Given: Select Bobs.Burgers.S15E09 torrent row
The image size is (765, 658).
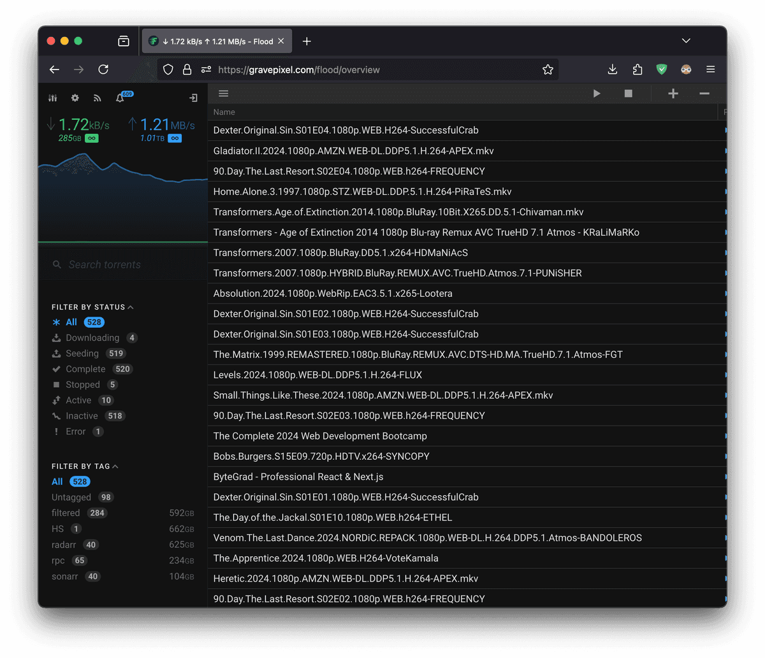Looking at the screenshot, I should coord(467,457).
